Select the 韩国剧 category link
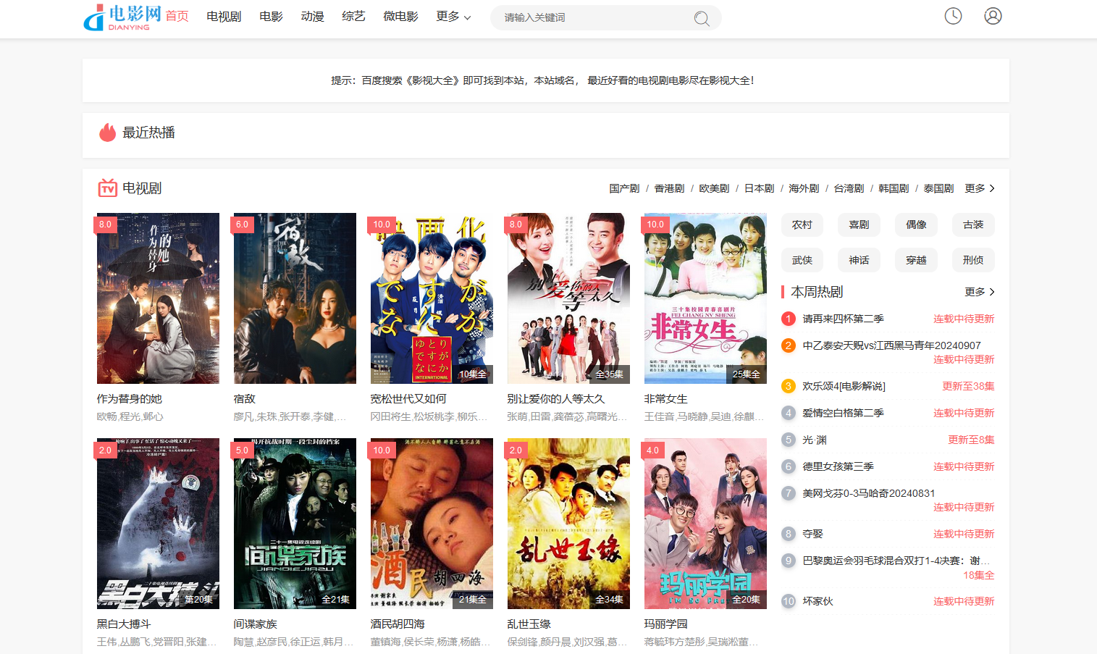The image size is (1097, 654). 894,188
